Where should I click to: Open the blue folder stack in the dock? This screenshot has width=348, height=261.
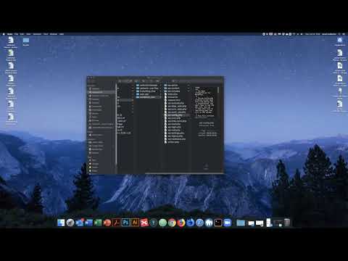(241, 223)
